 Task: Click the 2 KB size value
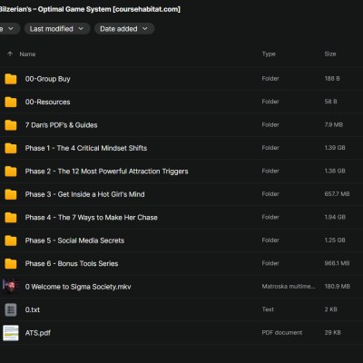pos(330,309)
